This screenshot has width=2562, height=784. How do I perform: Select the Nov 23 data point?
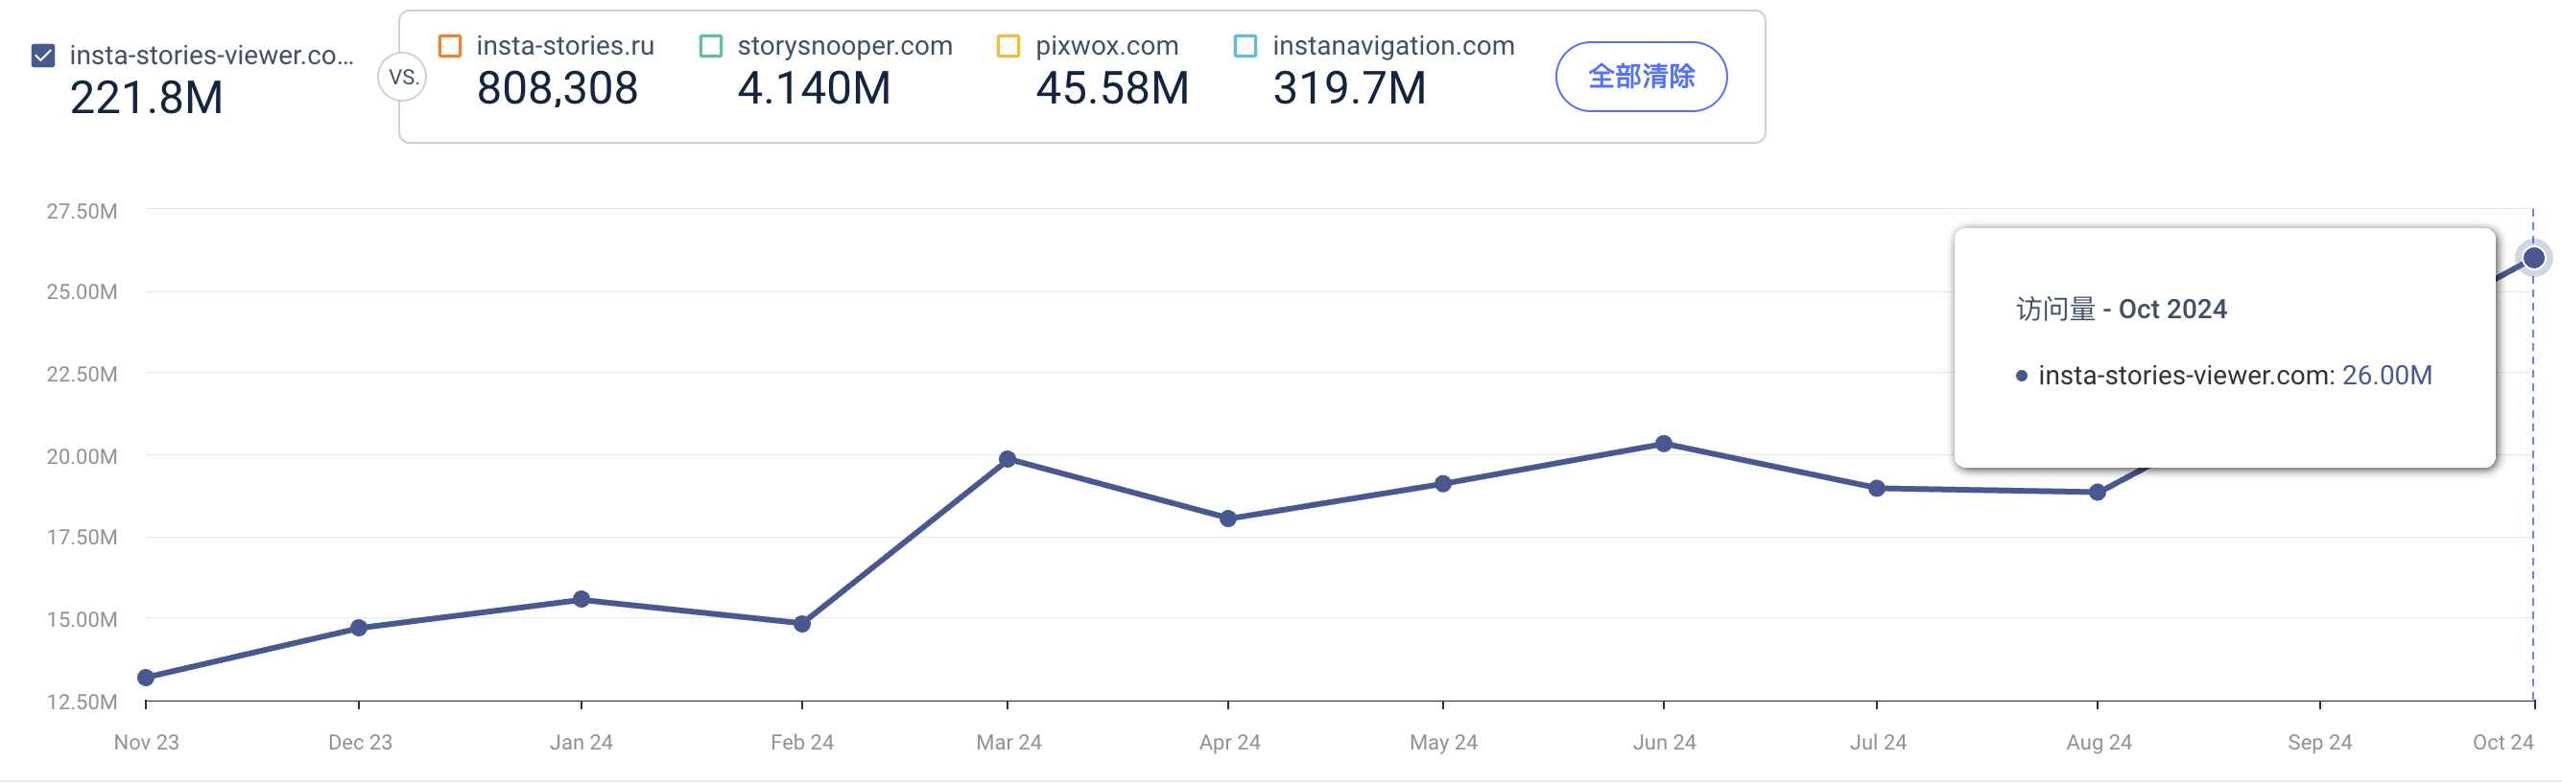coord(146,678)
